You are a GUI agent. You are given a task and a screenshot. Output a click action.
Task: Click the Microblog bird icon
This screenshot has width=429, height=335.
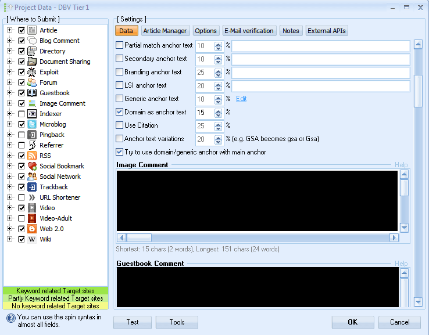coord(32,124)
